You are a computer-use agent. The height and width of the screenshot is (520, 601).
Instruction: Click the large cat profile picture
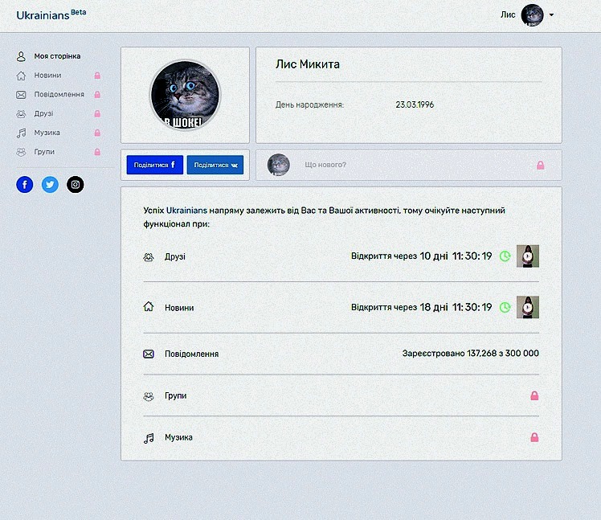(185, 95)
